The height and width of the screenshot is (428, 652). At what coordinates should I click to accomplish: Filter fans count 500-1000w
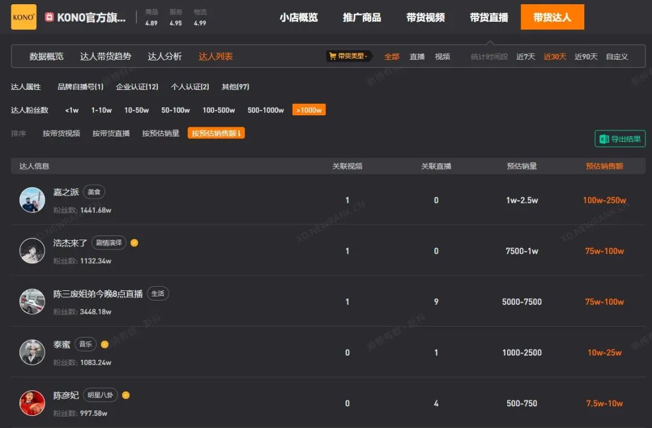pos(266,110)
